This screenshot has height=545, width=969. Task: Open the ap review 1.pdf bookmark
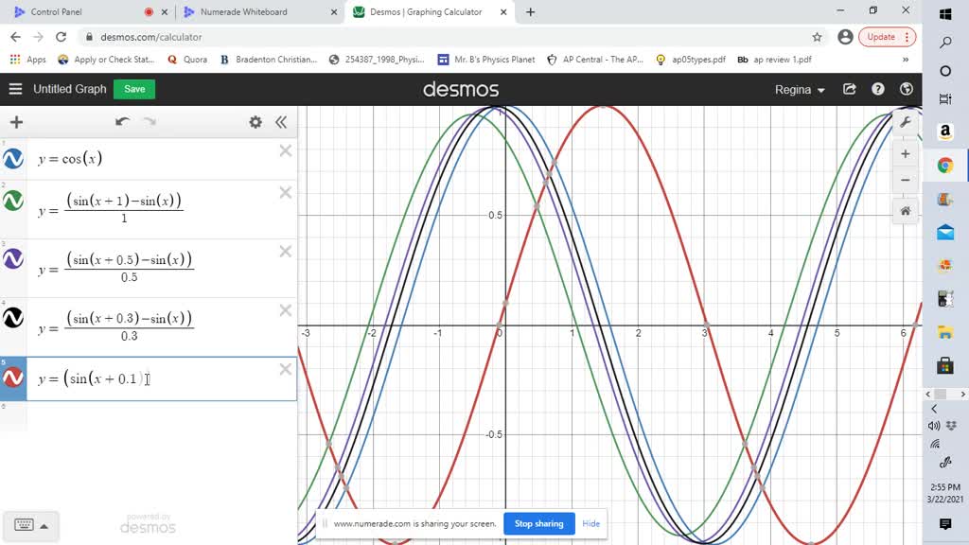pyautogui.click(x=774, y=60)
